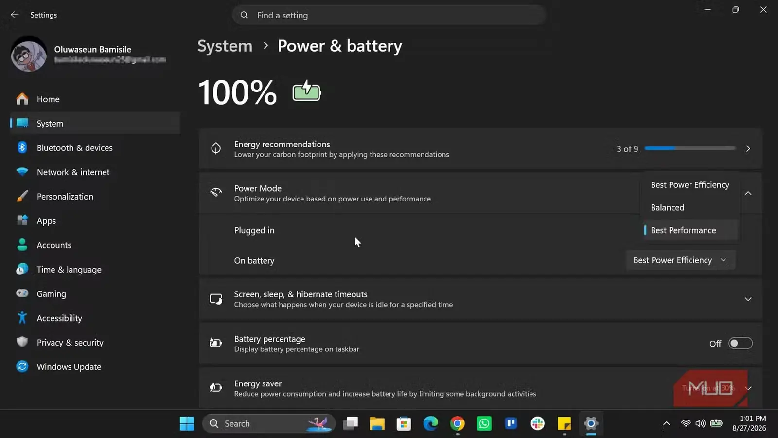Image resolution: width=778 pixels, height=438 pixels.
Task: Launch File Explorer from taskbar
Action: [377, 423]
